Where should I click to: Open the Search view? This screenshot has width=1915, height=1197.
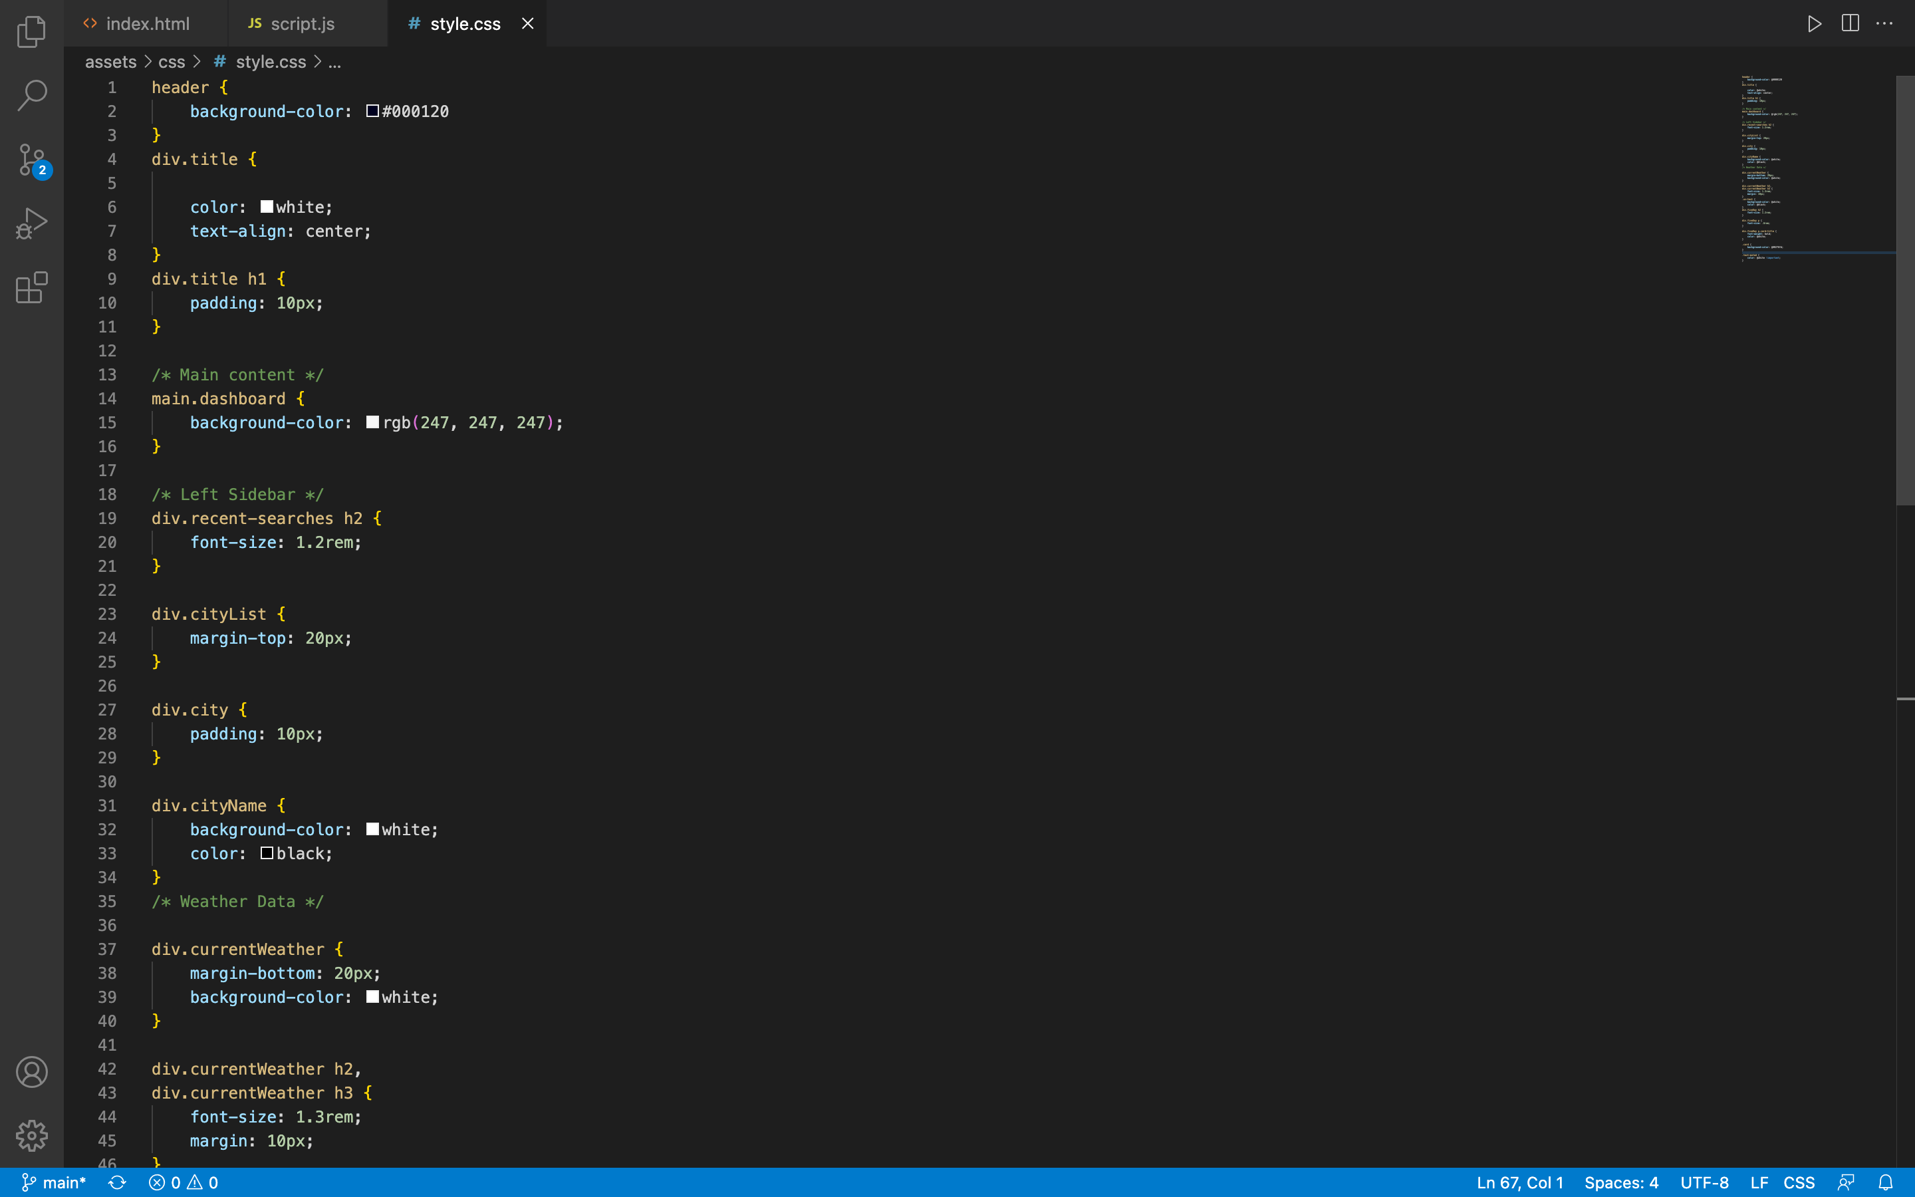click(x=32, y=95)
